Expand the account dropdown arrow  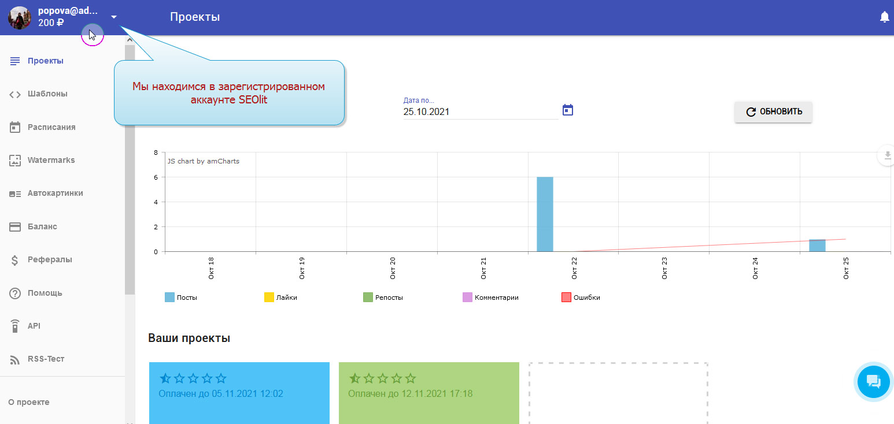tap(114, 17)
